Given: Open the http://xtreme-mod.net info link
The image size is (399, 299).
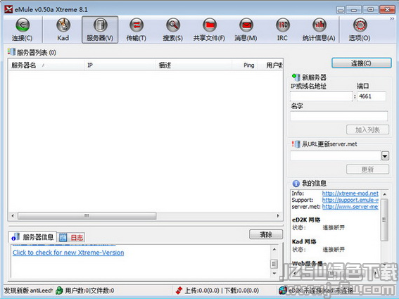Looking at the screenshot, I should pyautogui.click(x=350, y=193).
